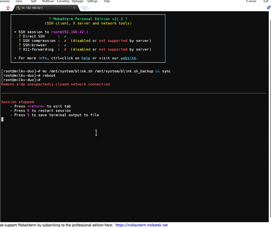Click the "Press S to save terminal output" line
Screen dimensions: 271x227
(x=55, y=115)
